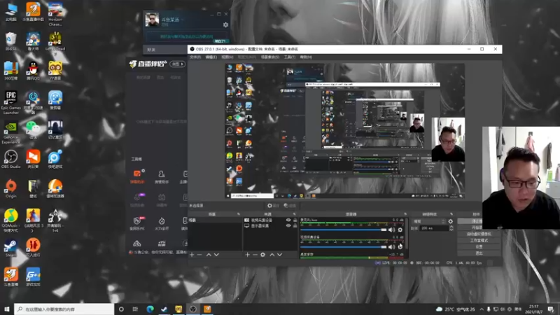The height and width of the screenshot is (315, 560).
Task: Open 场景集合(S) menu in OBS
Action: (x=270, y=57)
